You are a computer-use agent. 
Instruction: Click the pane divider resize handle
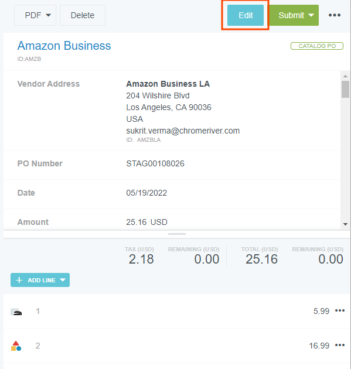click(x=177, y=234)
